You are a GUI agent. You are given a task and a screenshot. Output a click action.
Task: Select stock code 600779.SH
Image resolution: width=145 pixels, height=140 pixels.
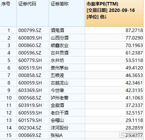[30, 60]
